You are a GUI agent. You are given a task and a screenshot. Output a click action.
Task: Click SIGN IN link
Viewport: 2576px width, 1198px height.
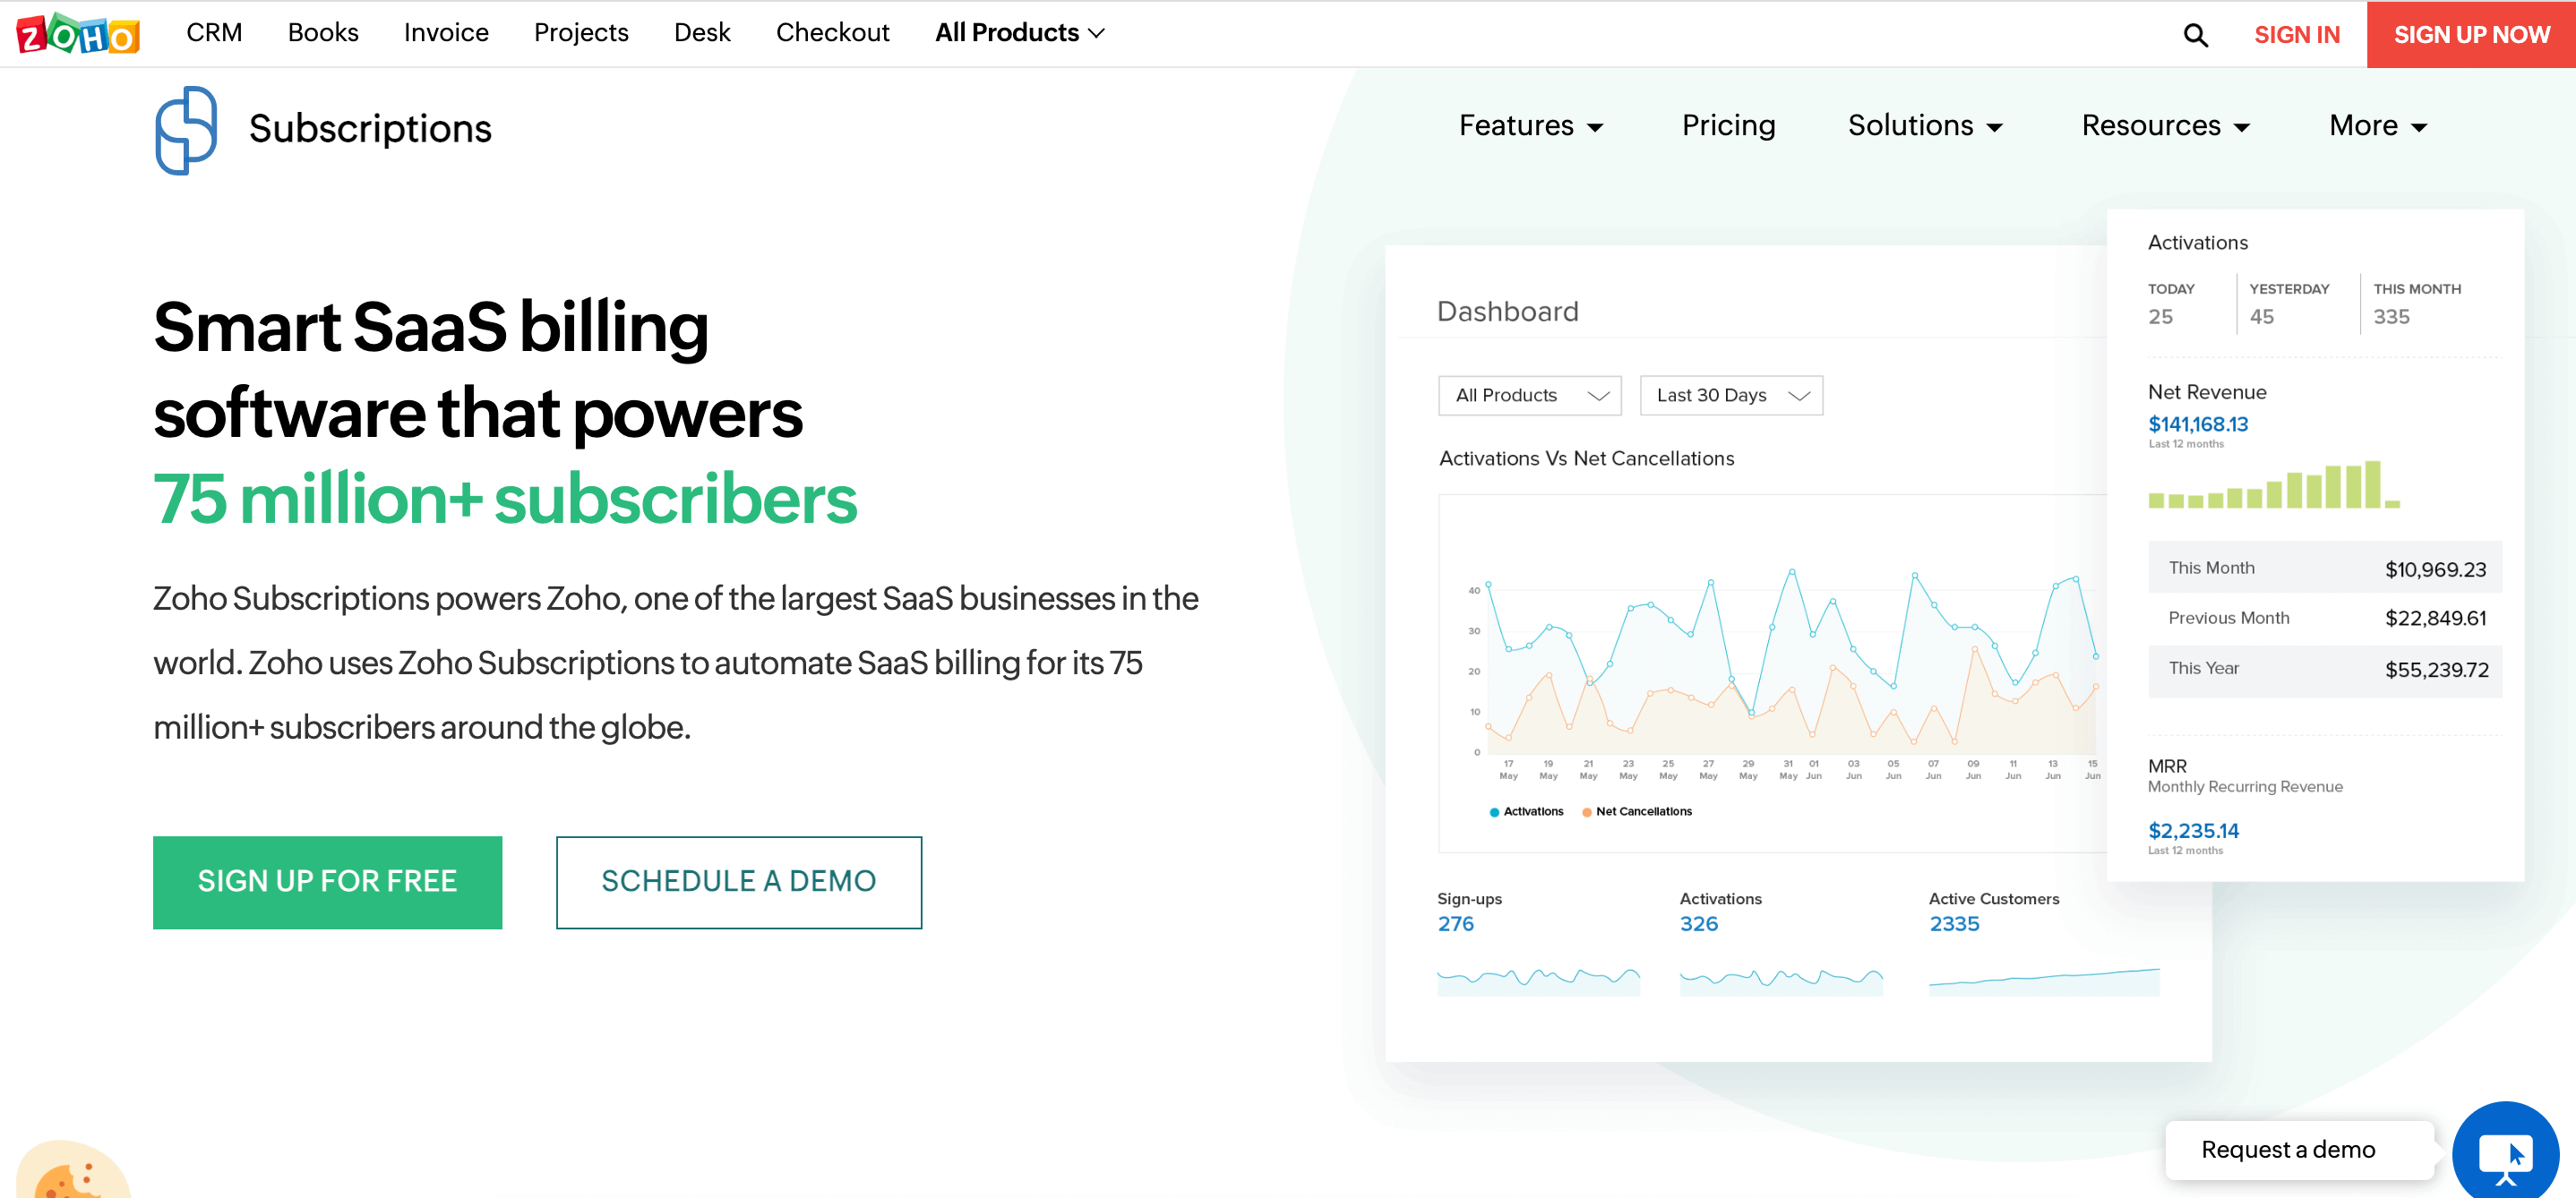2296,35
